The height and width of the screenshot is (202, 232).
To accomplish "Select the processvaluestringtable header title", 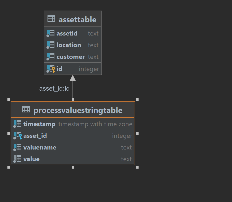I will pyautogui.click(x=78, y=110).
